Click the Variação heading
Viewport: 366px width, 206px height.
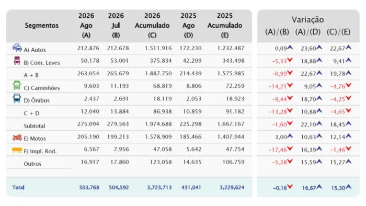[x=307, y=19]
